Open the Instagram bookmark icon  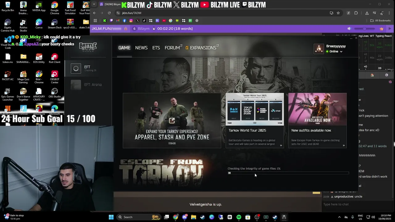(x=131, y=21)
